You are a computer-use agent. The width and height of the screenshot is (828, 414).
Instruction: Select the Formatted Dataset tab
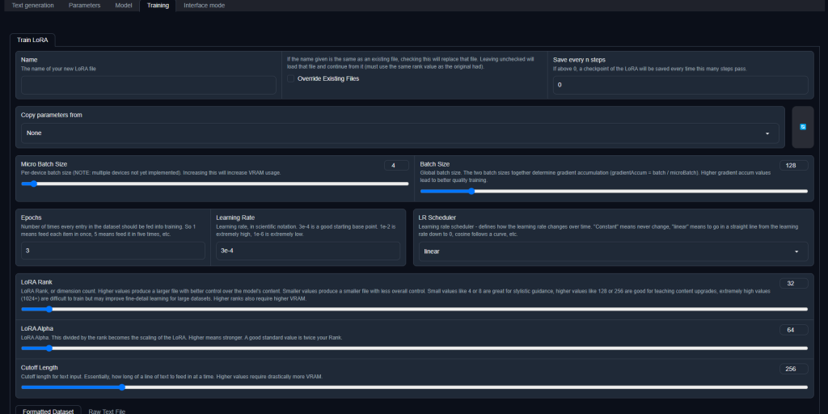click(x=48, y=411)
